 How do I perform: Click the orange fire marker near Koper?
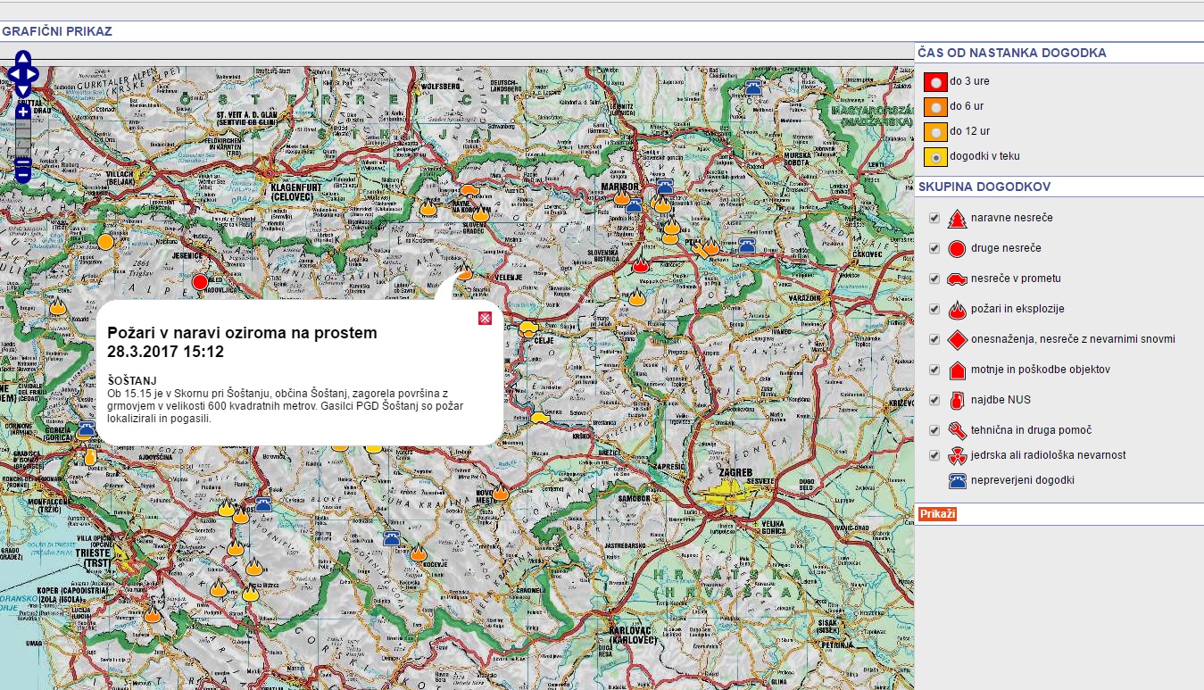tap(153, 613)
